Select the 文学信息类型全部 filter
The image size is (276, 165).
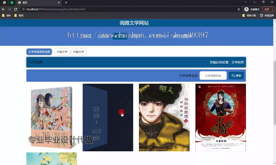pyautogui.click(x=39, y=52)
